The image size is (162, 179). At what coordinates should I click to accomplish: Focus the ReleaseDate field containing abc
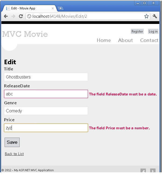click(x=46, y=94)
